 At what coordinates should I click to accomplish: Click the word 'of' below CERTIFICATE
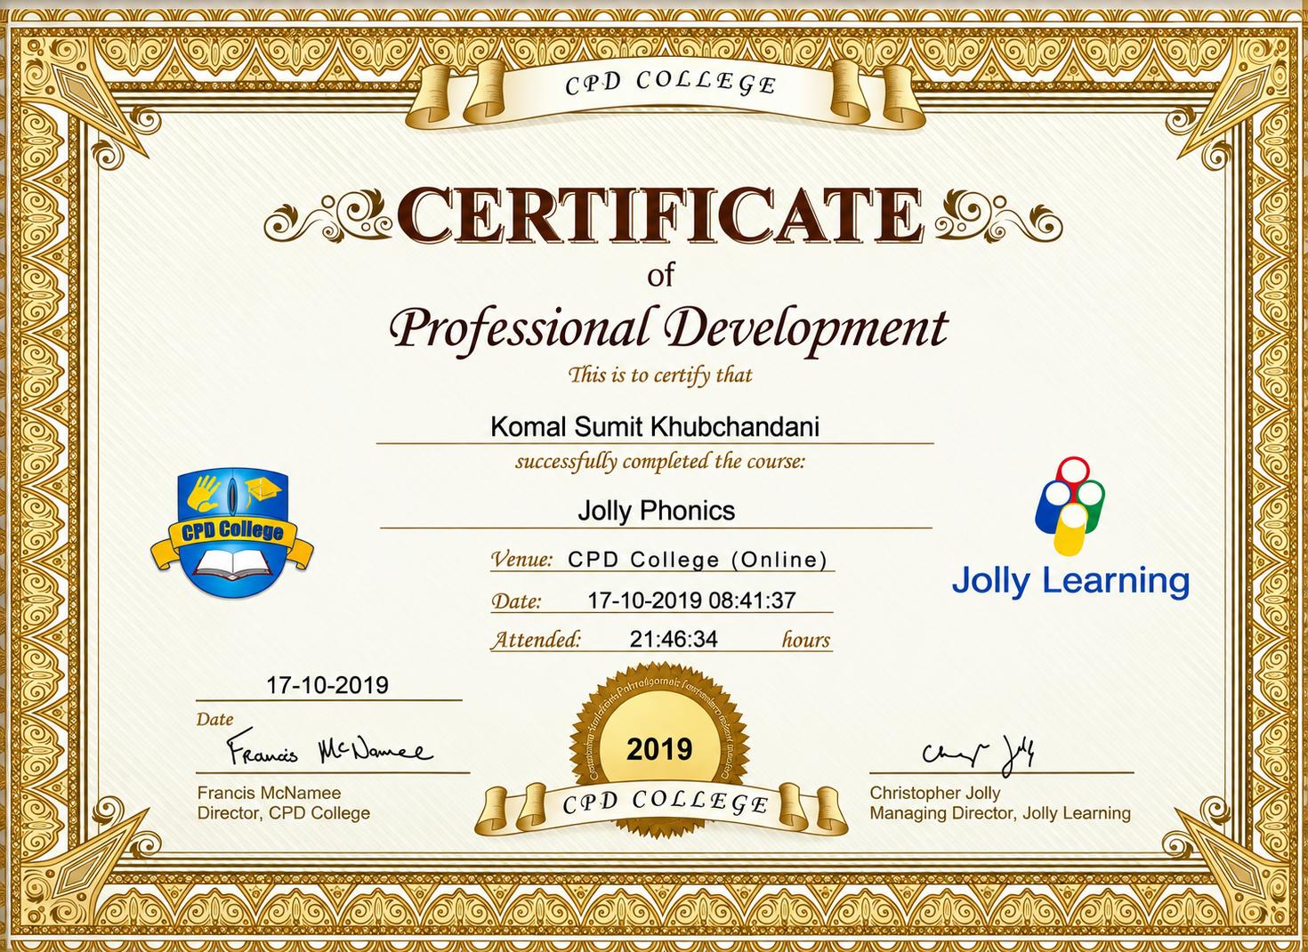pyautogui.click(x=660, y=275)
